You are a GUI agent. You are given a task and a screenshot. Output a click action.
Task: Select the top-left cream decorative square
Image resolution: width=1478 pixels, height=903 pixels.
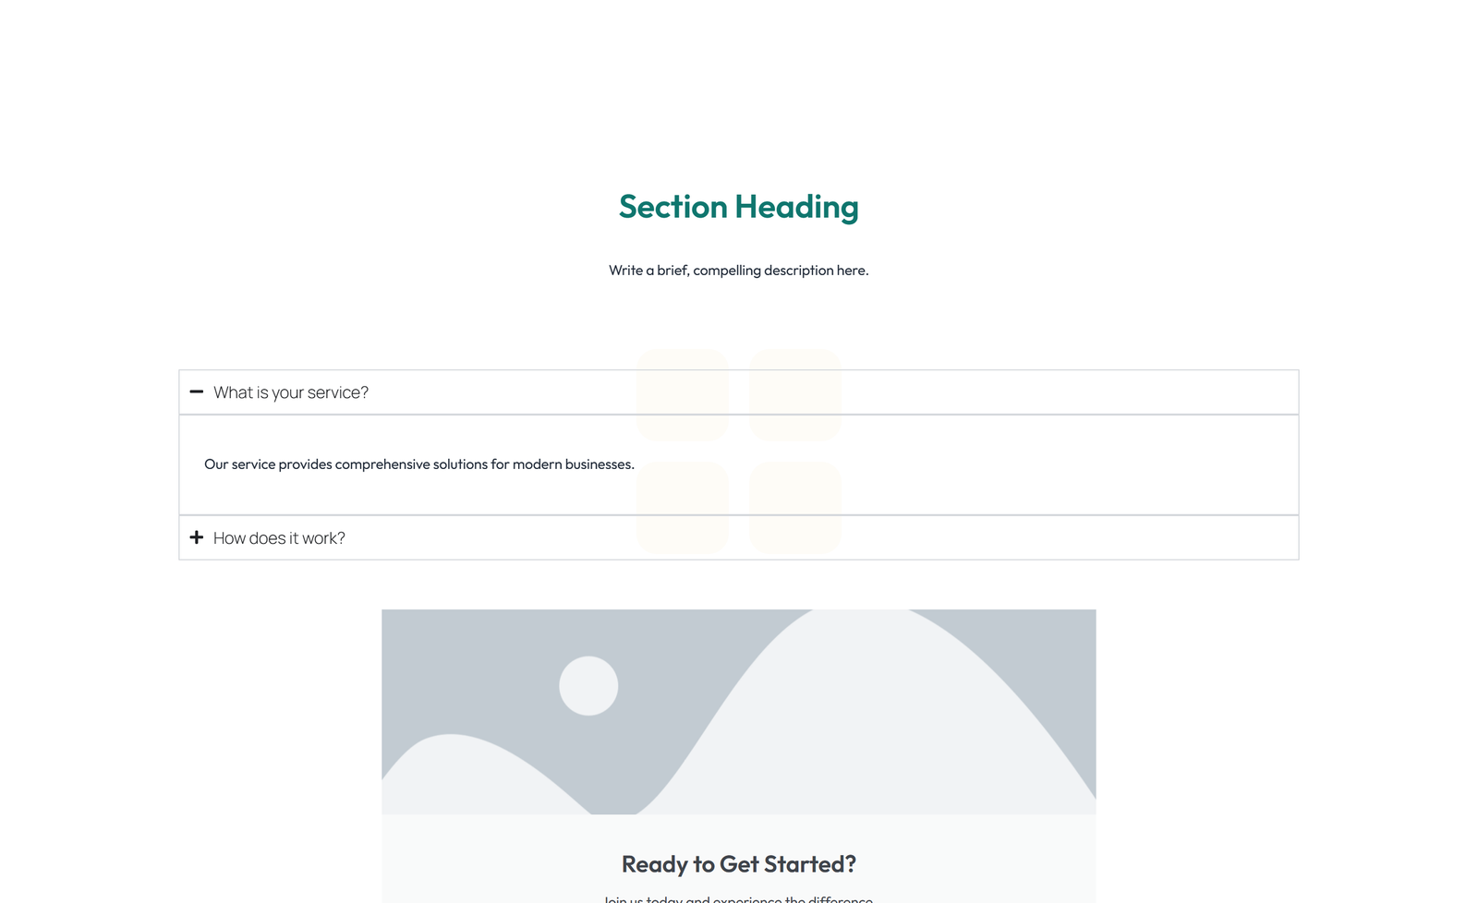684,394
